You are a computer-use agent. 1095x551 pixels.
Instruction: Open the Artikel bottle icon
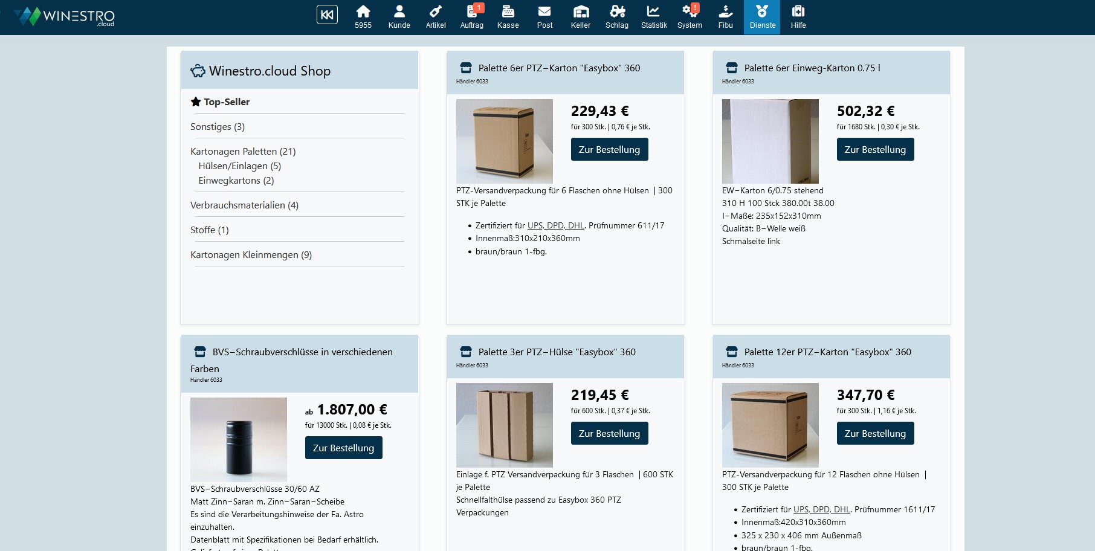[x=435, y=17]
